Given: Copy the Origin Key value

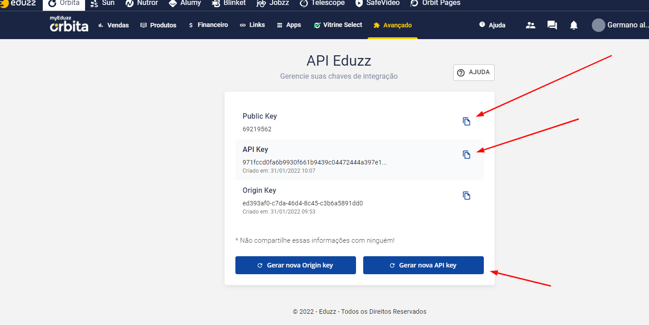Looking at the screenshot, I should pyautogui.click(x=467, y=196).
